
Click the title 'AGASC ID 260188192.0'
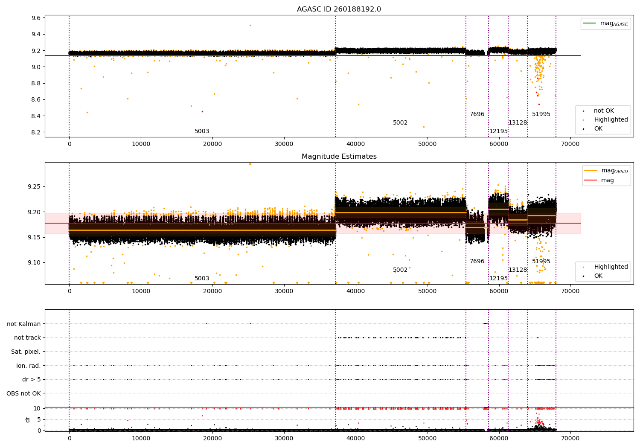[339, 9]
